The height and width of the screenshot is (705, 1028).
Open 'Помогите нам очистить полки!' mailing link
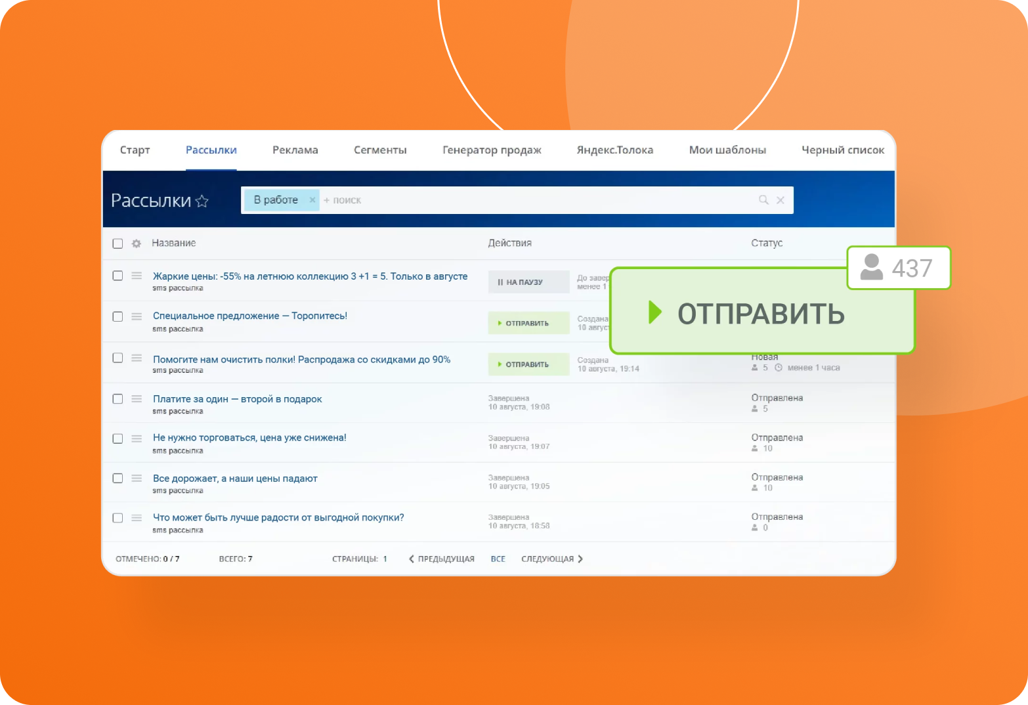pos(301,360)
